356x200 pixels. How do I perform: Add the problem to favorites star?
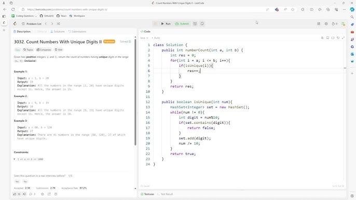coord(42,194)
